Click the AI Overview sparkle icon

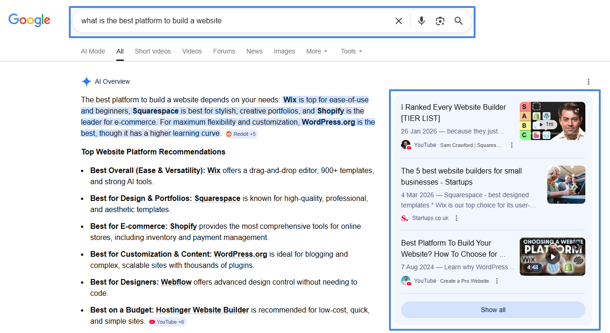click(x=87, y=81)
